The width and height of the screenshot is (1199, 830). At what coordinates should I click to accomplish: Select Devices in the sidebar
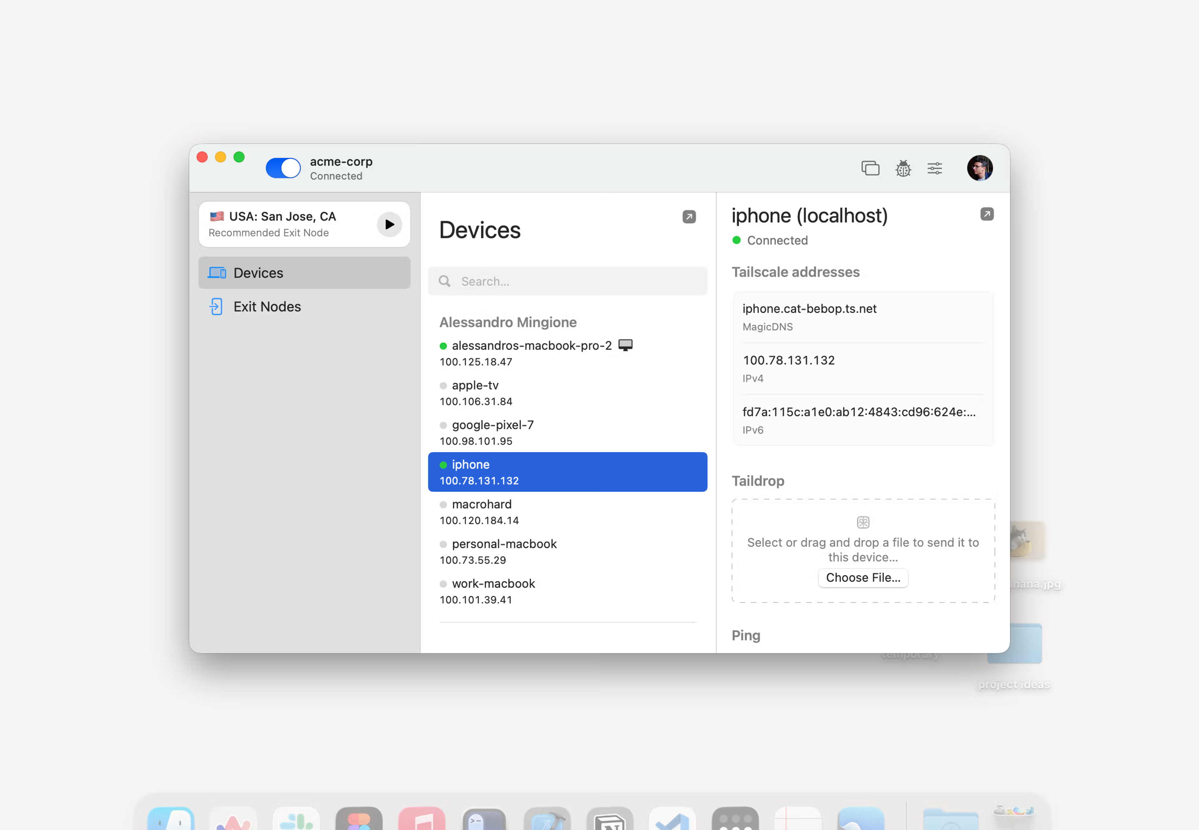pyautogui.click(x=304, y=273)
